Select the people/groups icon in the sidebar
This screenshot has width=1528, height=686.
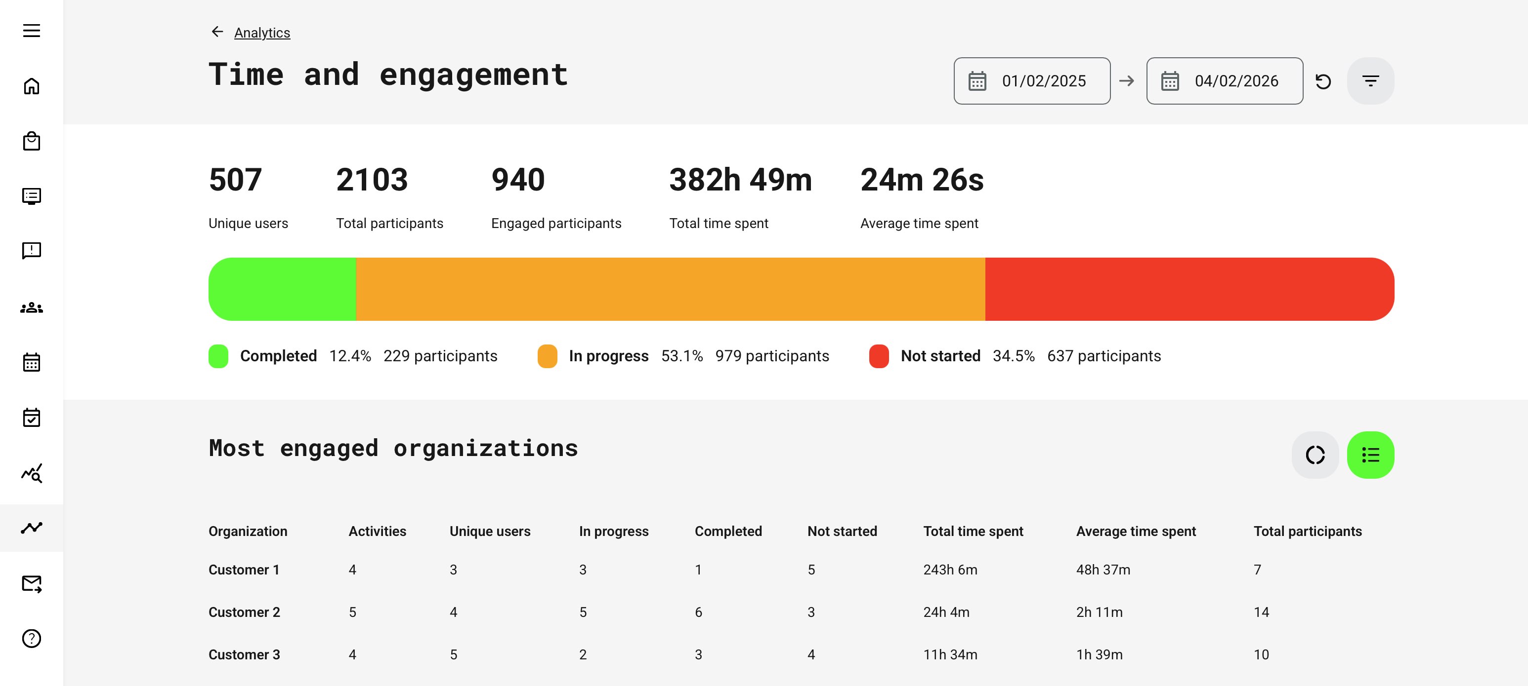32,307
